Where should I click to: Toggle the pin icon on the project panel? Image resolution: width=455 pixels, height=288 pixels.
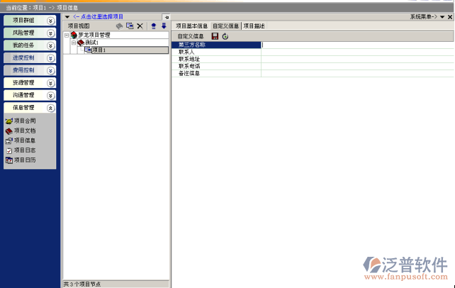pos(167,17)
